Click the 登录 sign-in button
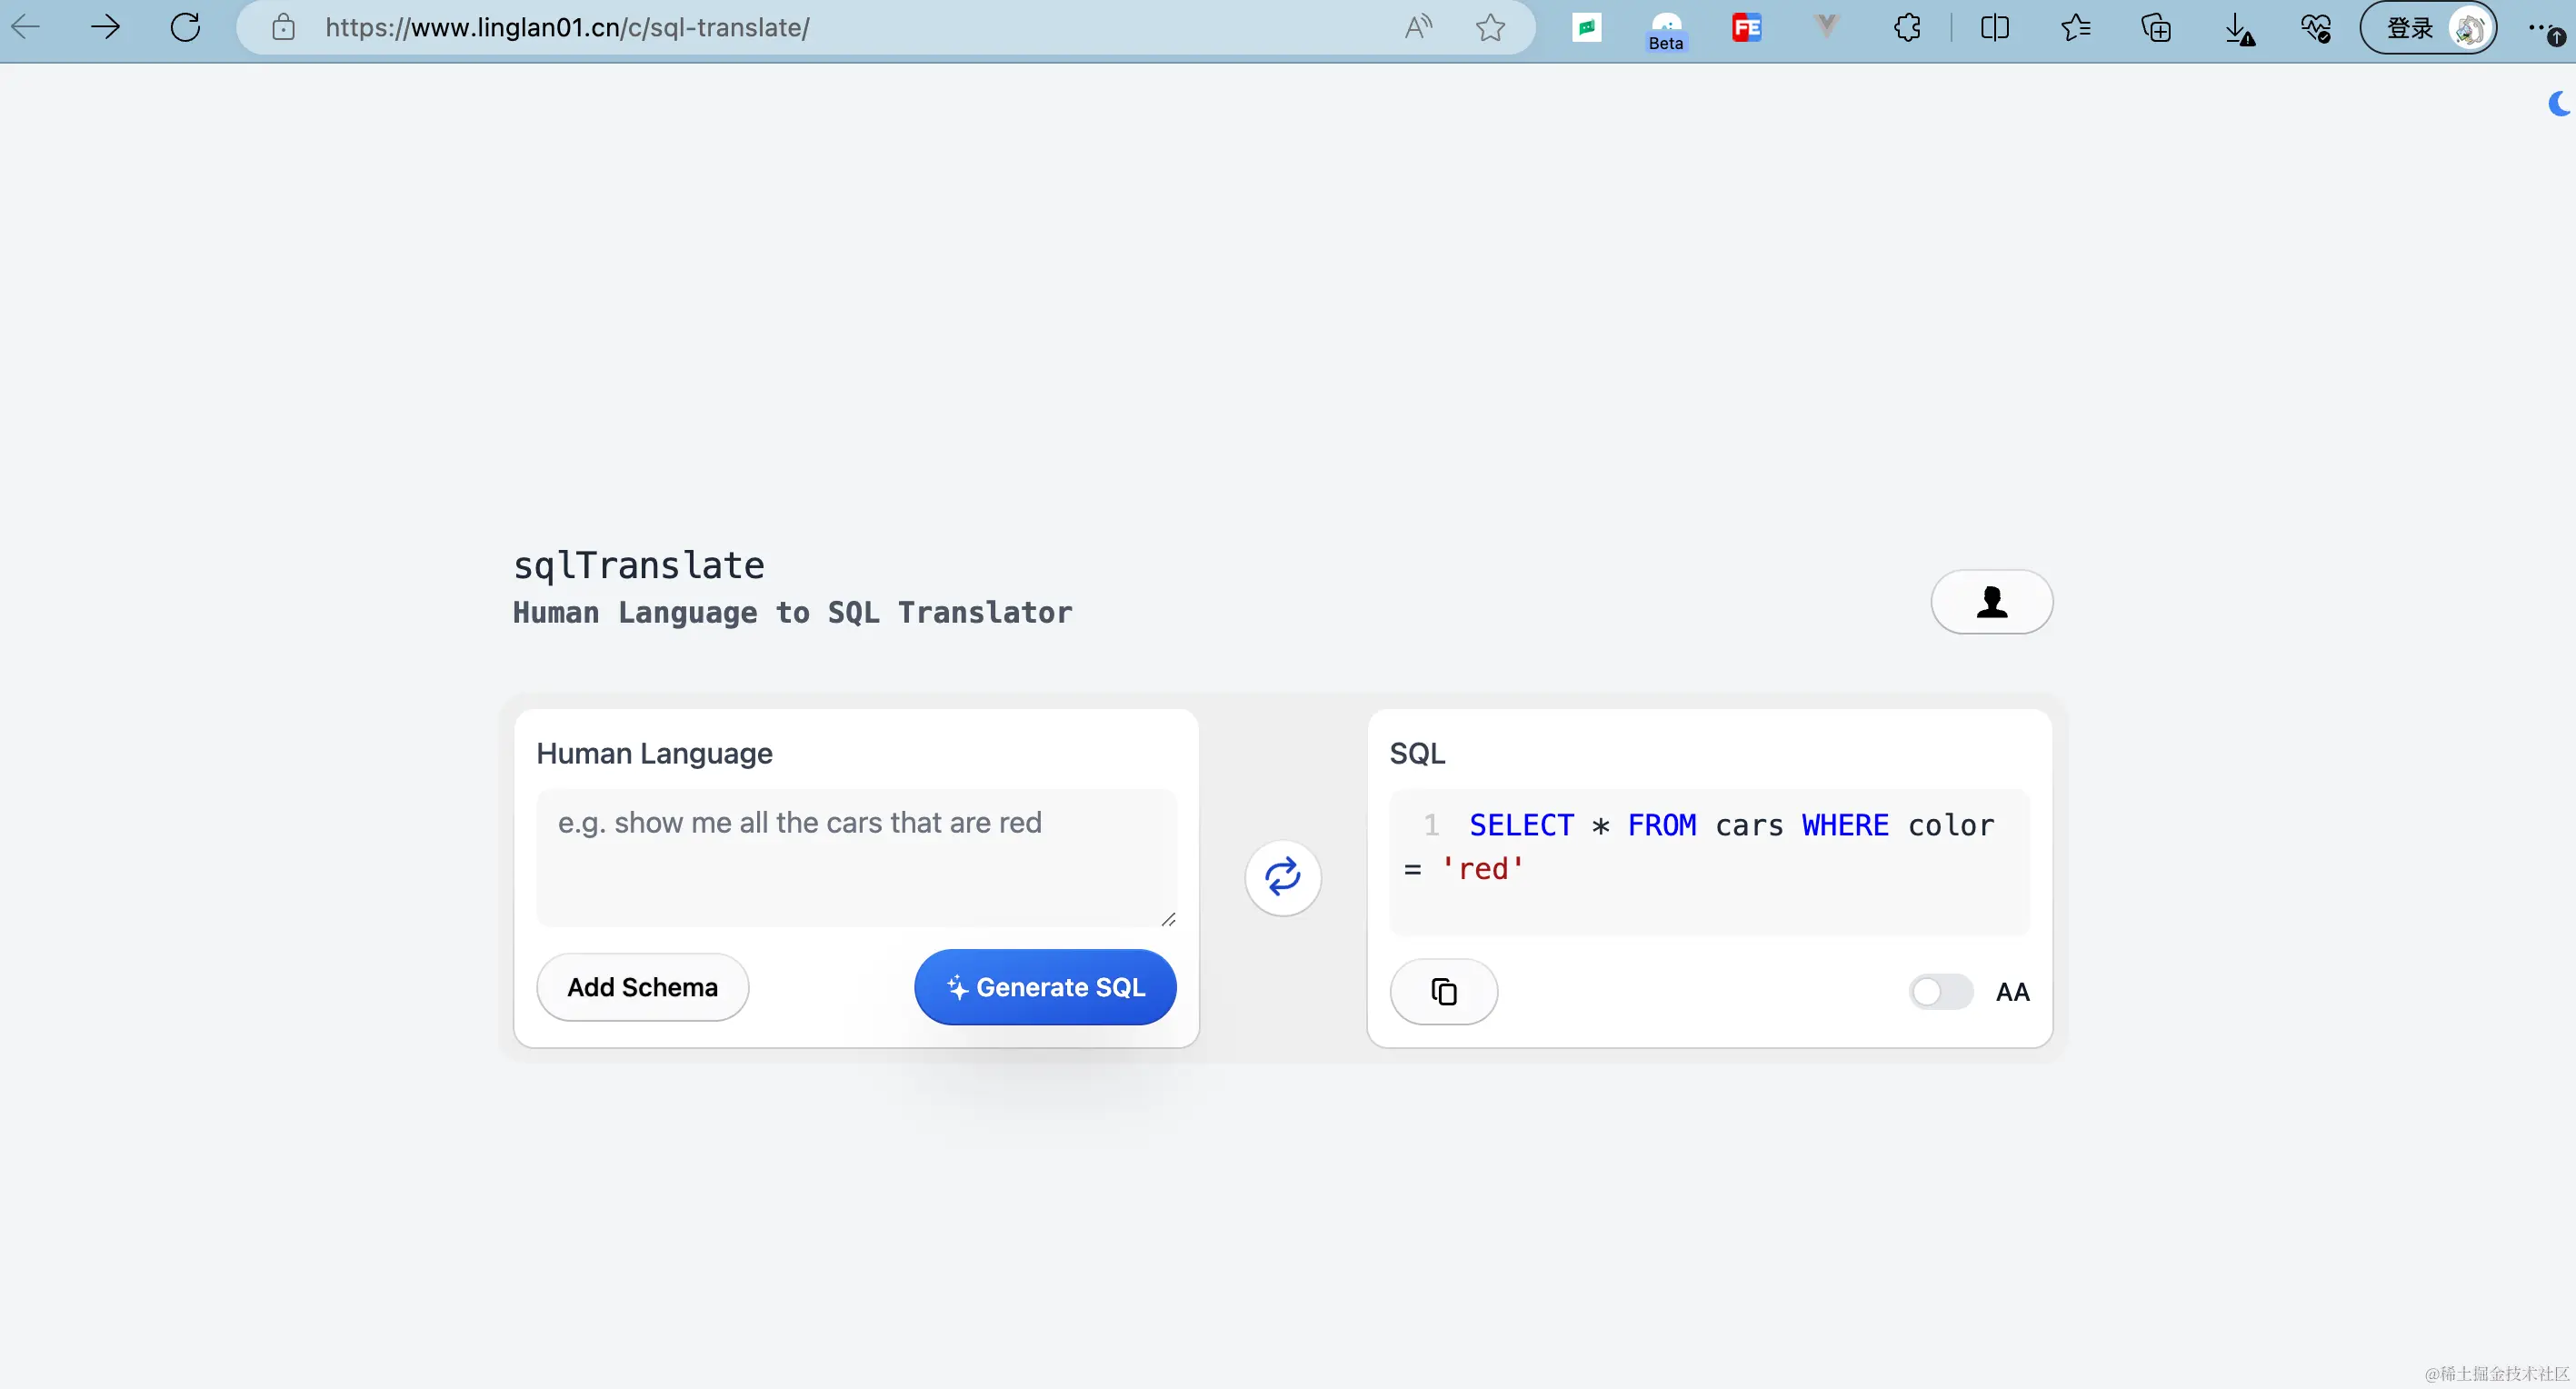 pos(2428,28)
